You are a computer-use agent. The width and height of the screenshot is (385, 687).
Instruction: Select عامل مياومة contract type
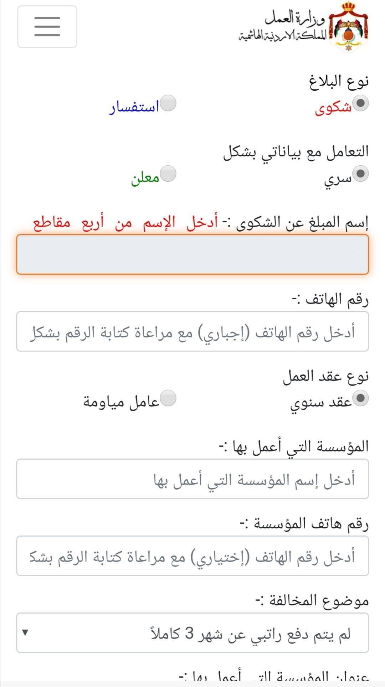click(168, 398)
